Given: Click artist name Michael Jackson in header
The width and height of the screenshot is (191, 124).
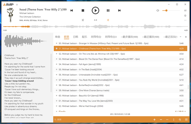Looking at the screenshot, I should 27,13.
